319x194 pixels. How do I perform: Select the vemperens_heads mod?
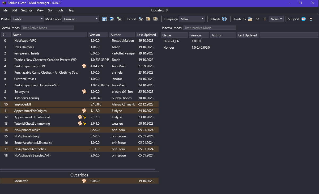(x=79, y=53)
